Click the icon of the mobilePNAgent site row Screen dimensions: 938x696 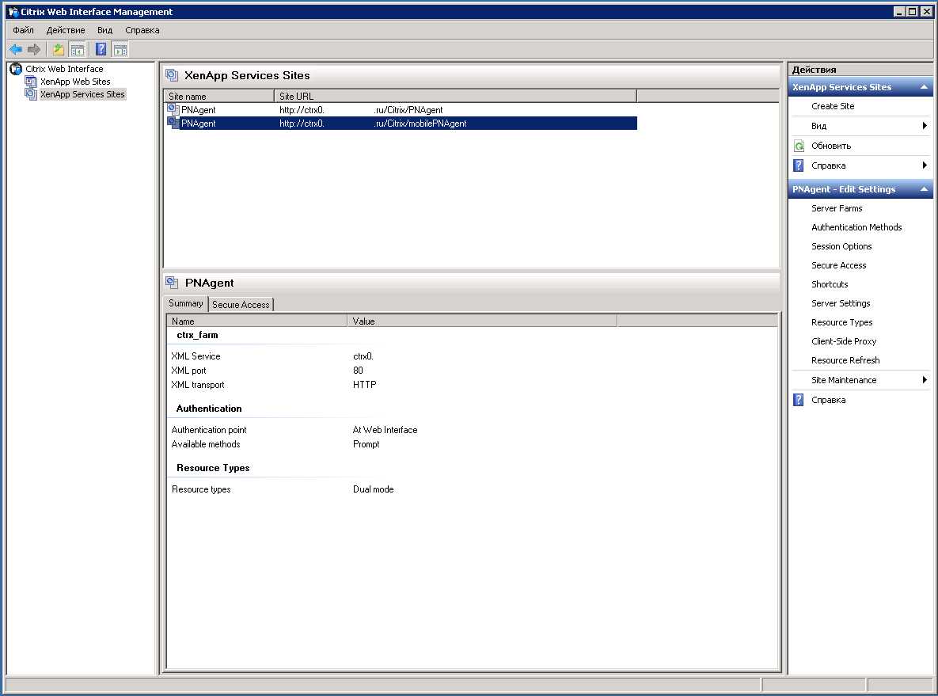pyautogui.click(x=173, y=123)
